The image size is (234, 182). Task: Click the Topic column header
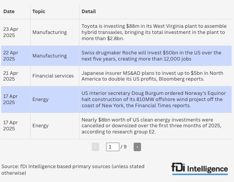click(39, 12)
